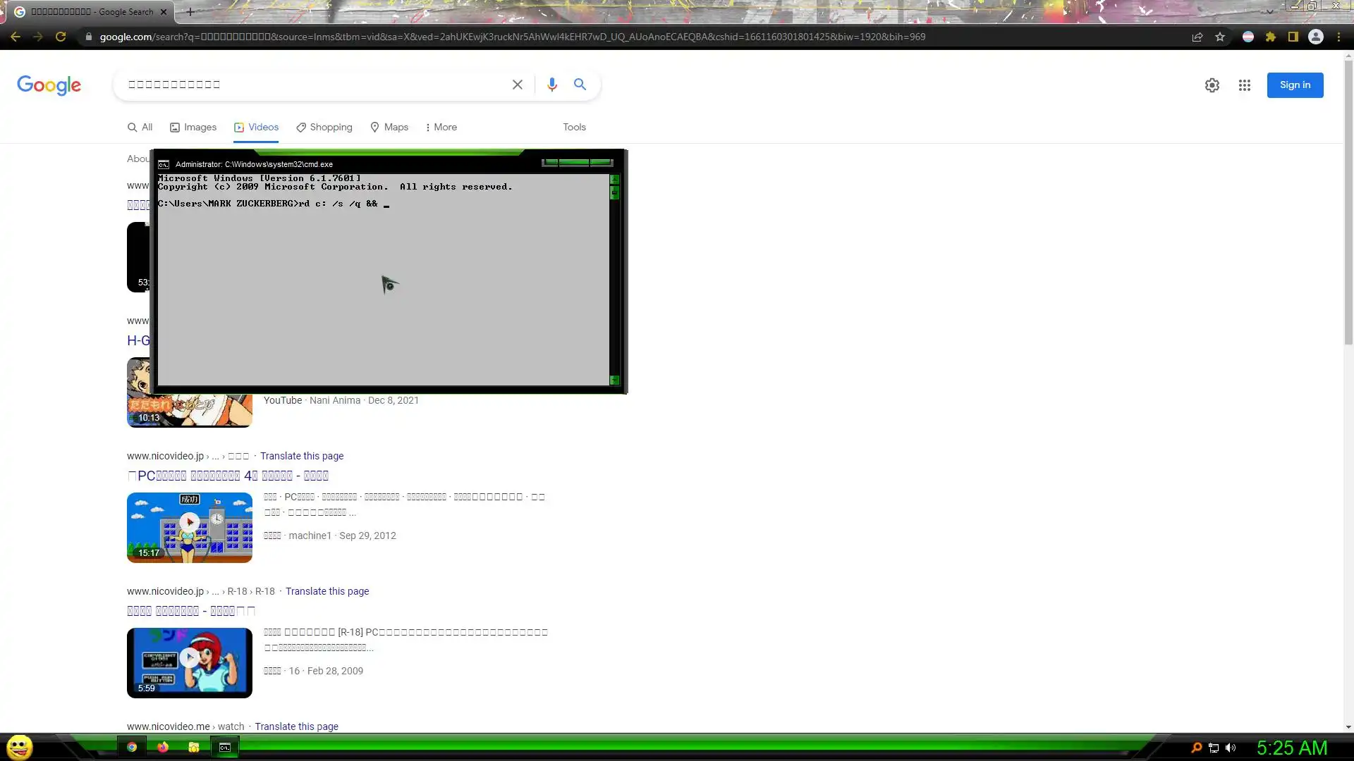Open the Tools options

(574, 127)
